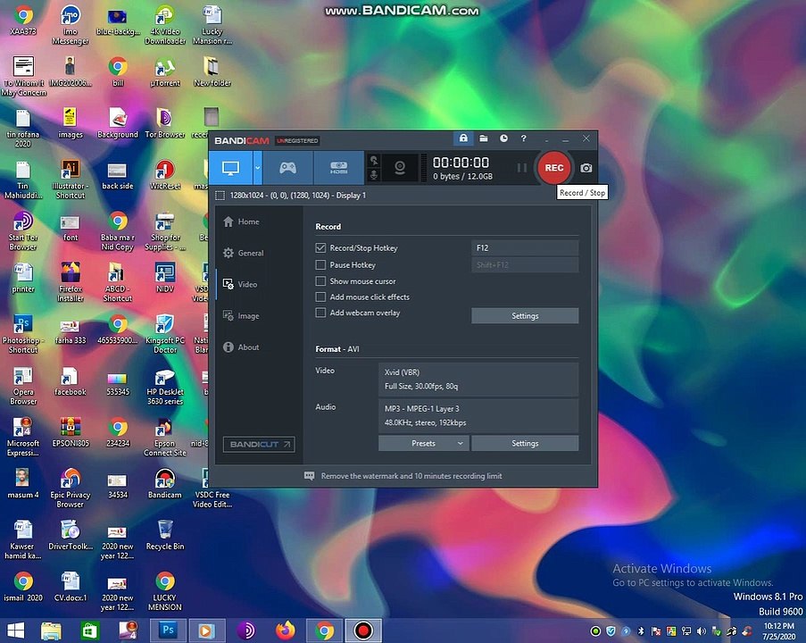
Task: Start recording with the REC button
Action: click(x=553, y=168)
